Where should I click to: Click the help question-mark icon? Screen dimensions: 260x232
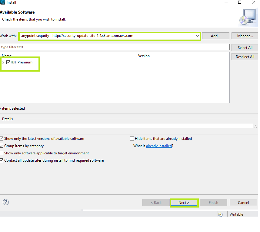[x=5, y=202]
